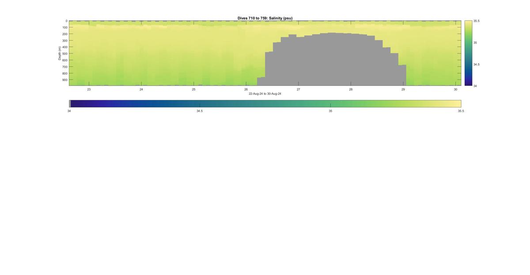Click the plot title 'Dives 710 to 759: Salinity (psu)'
The width and height of the screenshot is (530, 275).
[265, 18]
